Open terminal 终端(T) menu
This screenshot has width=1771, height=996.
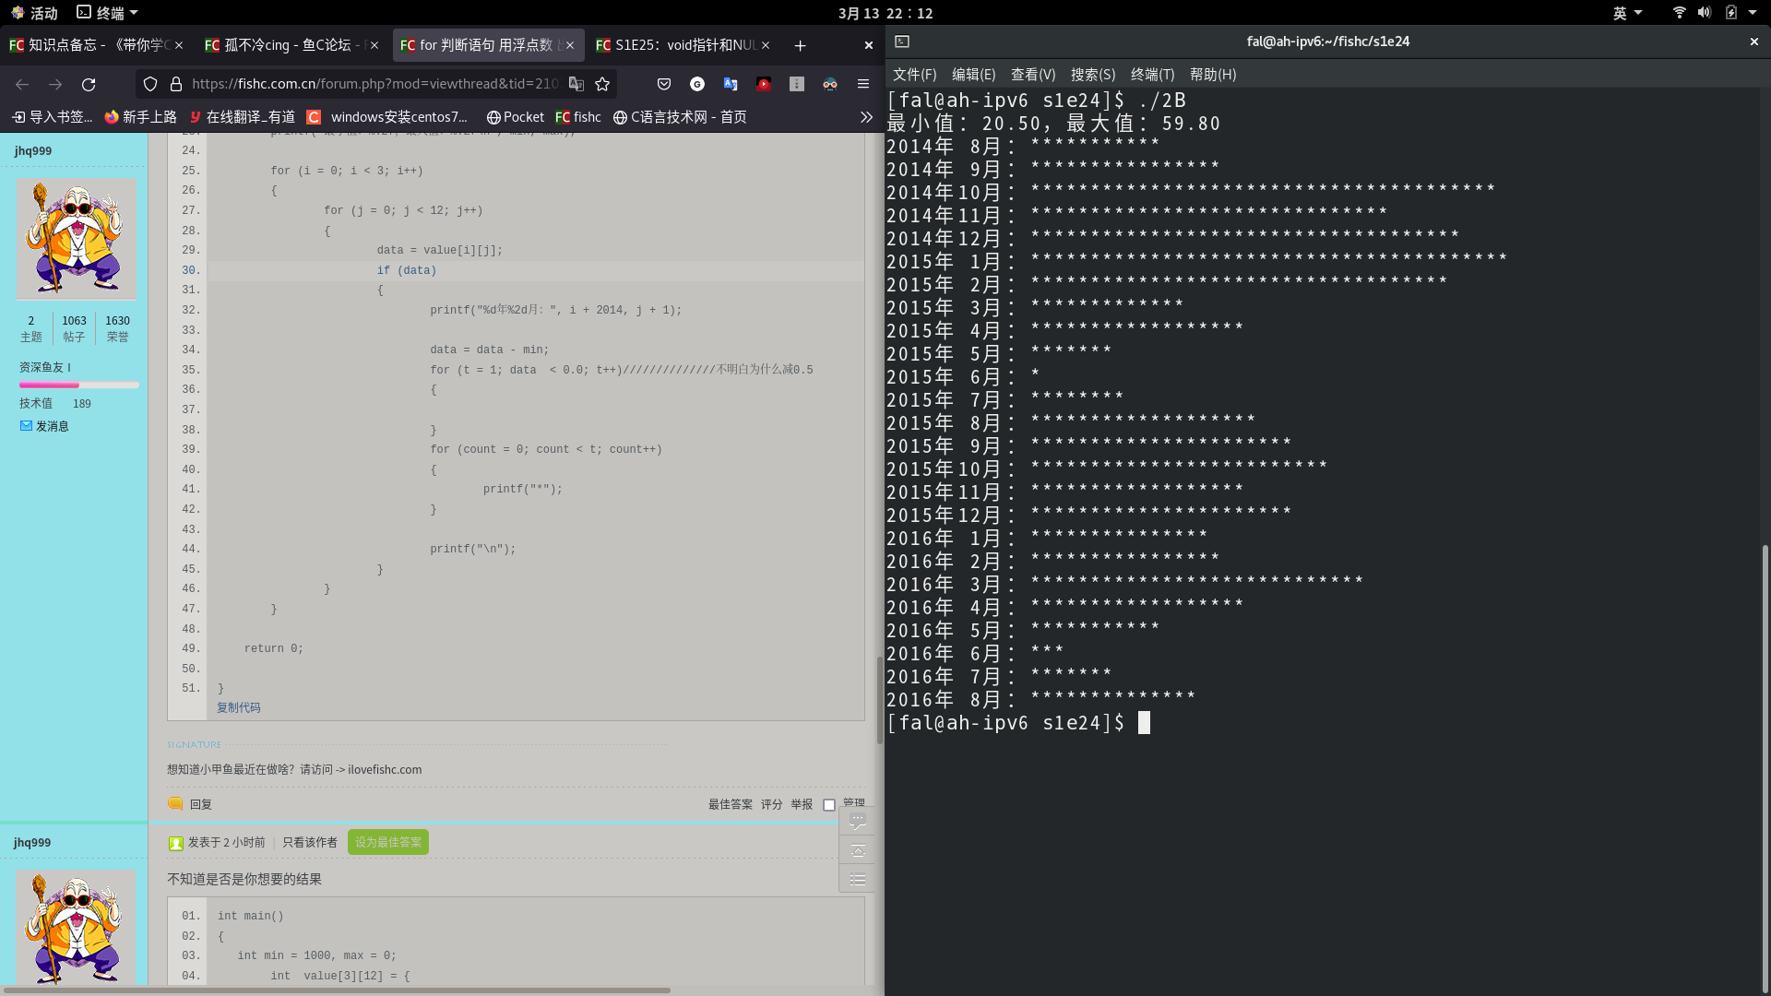(x=1152, y=75)
